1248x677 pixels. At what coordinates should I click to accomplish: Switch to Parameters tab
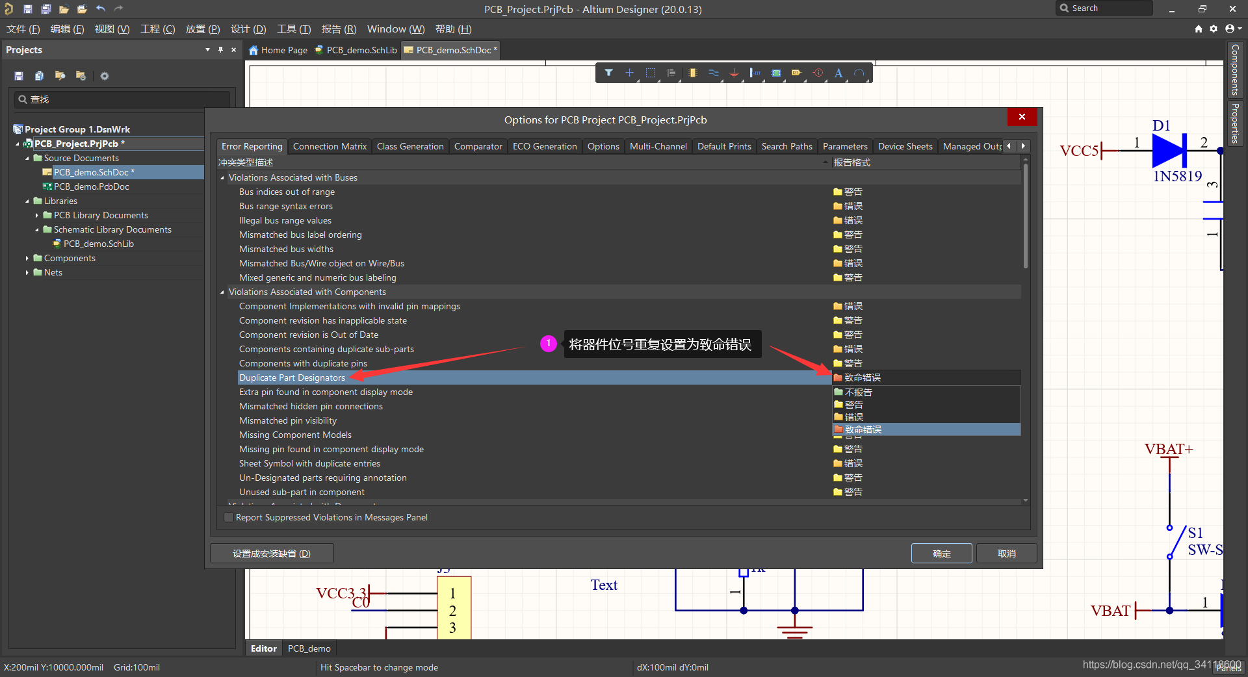point(845,146)
